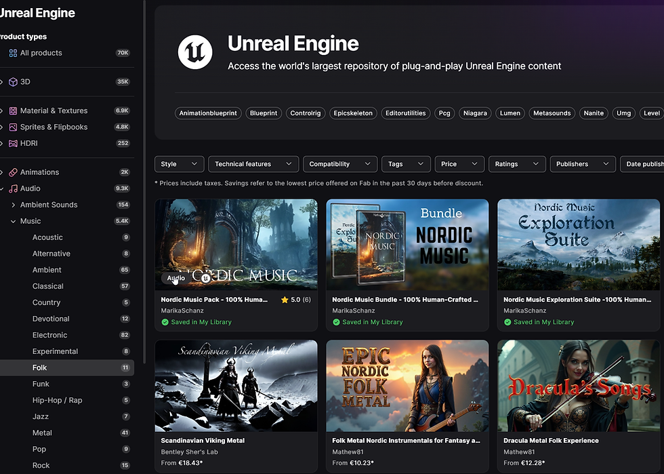Select the Animationblueprint tag

pyautogui.click(x=208, y=113)
